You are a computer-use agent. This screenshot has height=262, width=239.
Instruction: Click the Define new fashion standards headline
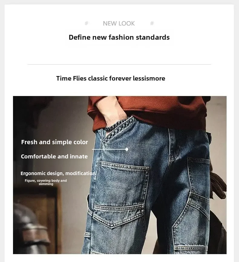119,37
